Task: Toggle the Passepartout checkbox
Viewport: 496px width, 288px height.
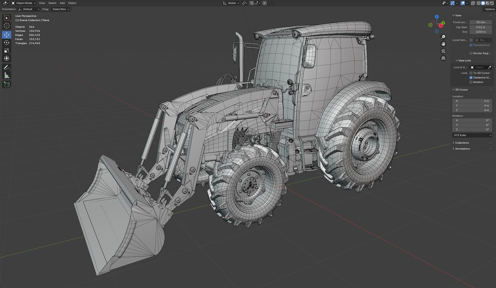Action: pos(471,45)
